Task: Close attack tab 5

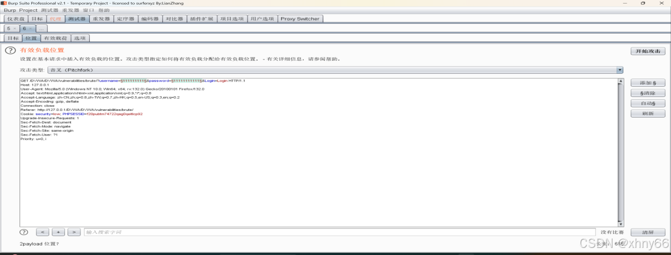Action: pyautogui.click(x=15, y=28)
